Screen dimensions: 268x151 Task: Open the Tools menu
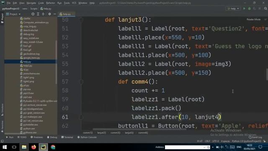(67, 3)
